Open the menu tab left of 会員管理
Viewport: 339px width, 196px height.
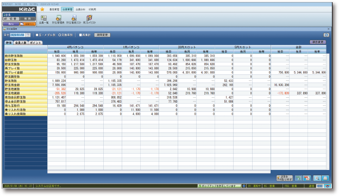(54, 9)
